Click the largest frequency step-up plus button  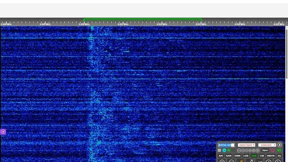click(x=257, y=150)
